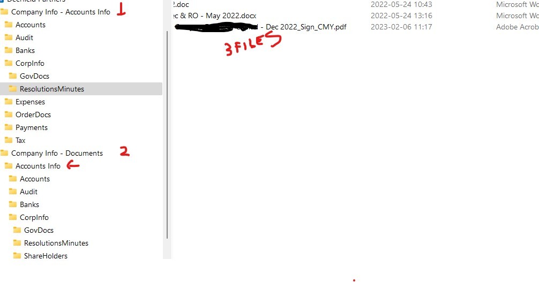Select the ShareHolders folder icon
539x282 pixels.
17,256
